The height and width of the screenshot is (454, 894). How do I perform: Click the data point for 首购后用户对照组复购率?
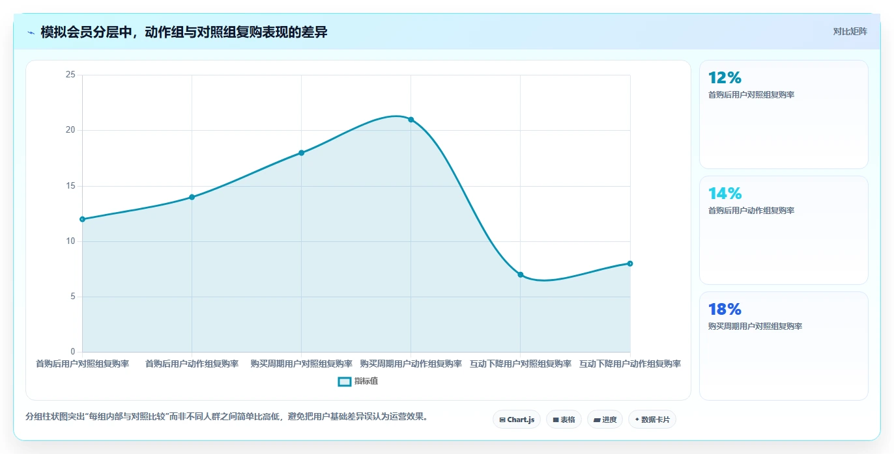coord(82,219)
